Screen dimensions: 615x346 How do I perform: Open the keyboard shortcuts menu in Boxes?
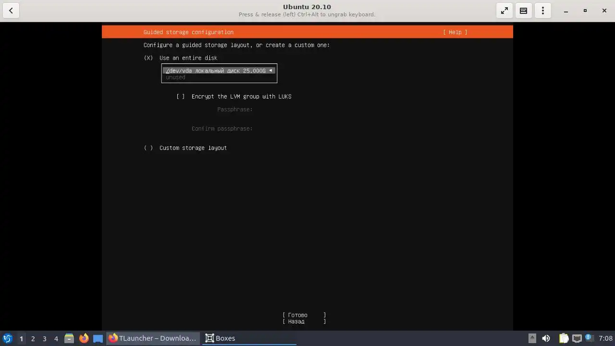click(524, 11)
